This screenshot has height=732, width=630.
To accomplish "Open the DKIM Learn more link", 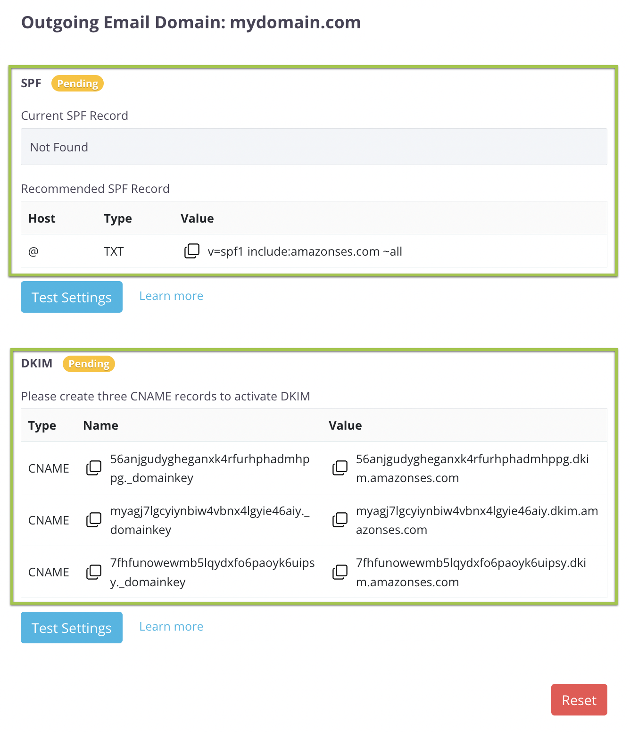I will (171, 627).
